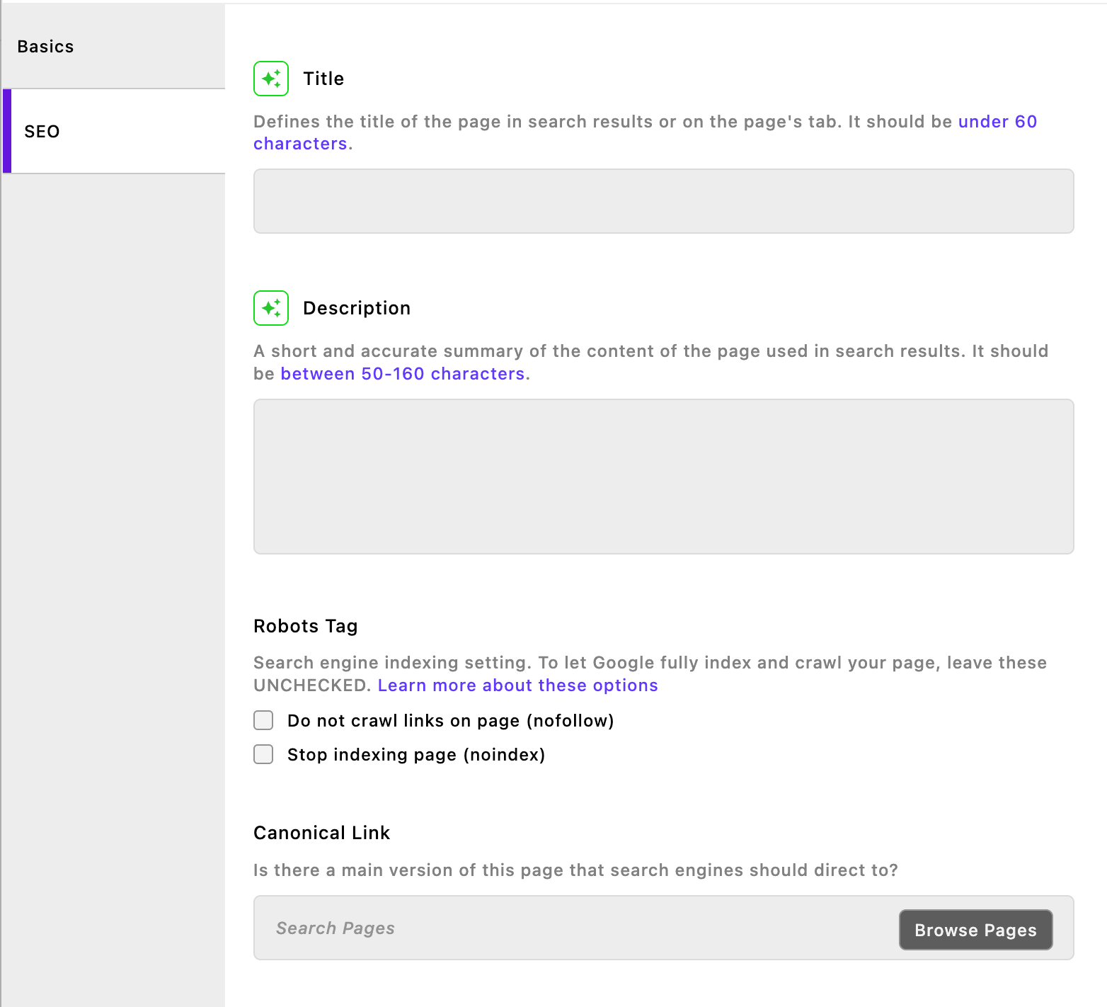Click the Robots Tag heading

306,626
